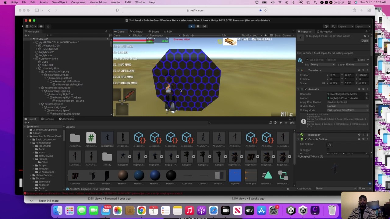
Task: Toggle the Animator component enabled checkbox
Action: pos(305,89)
